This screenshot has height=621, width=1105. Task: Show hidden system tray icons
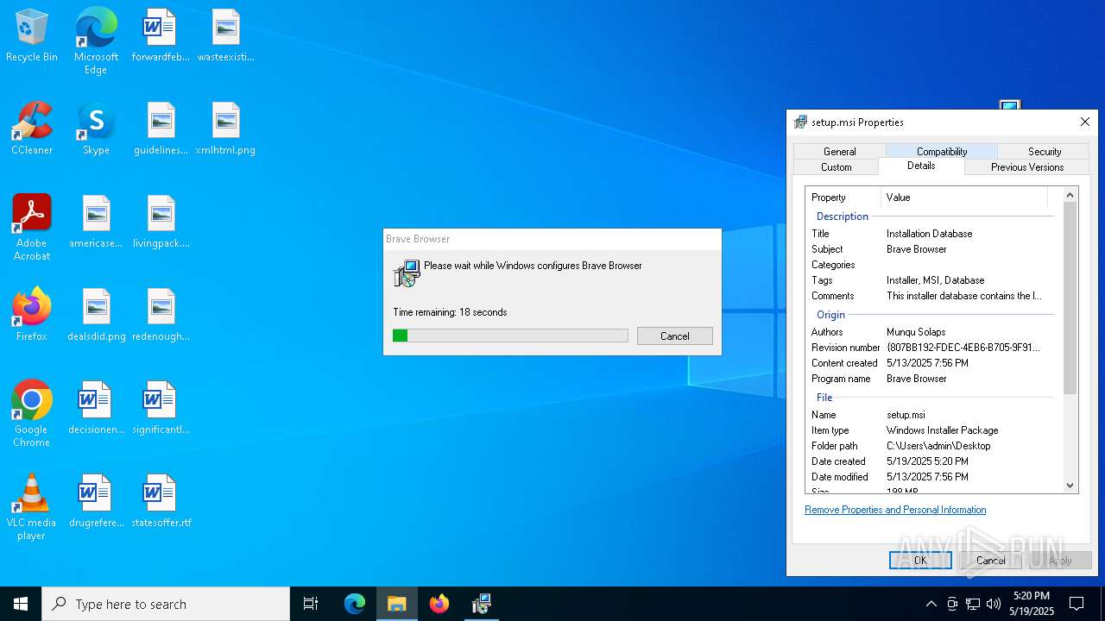click(931, 604)
